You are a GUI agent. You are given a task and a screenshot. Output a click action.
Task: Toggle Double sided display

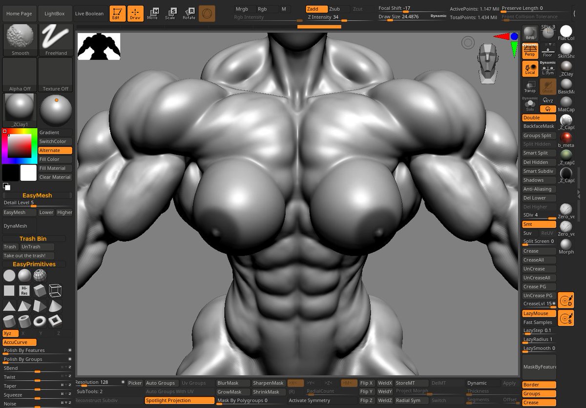(x=539, y=118)
